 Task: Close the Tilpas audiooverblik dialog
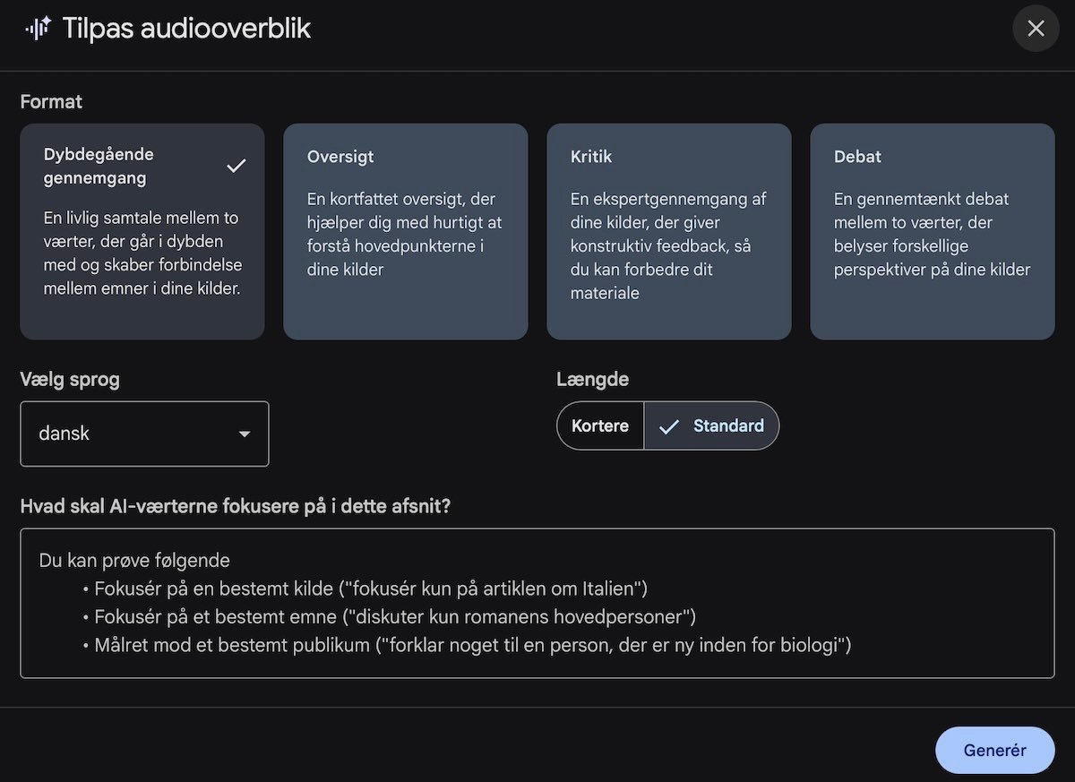(x=1036, y=29)
